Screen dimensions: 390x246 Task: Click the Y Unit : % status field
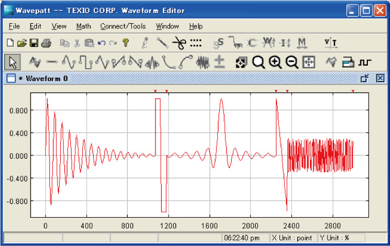click(x=334, y=238)
